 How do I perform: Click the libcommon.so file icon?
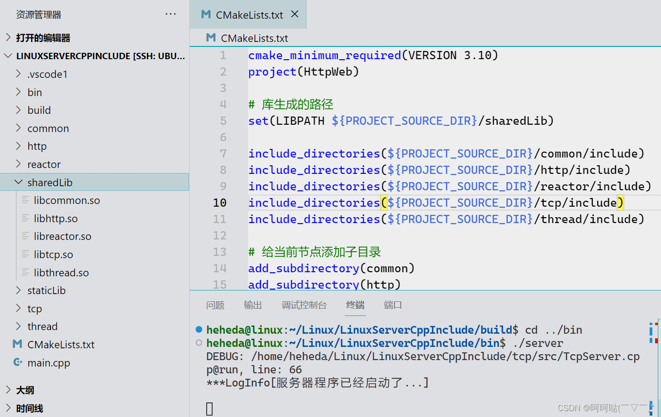(x=25, y=200)
